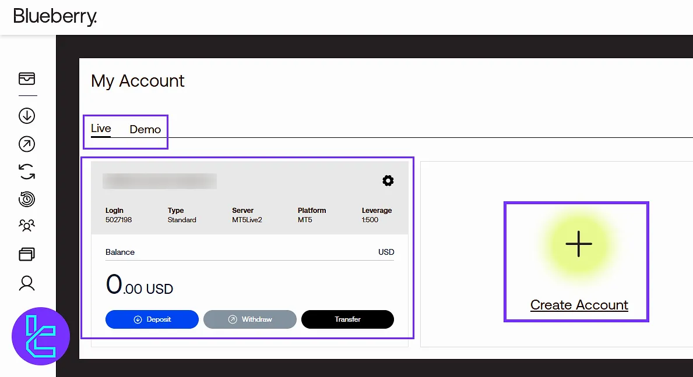Click the My Account heading
The width and height of the screenshot is (693, 377).
(138, 81)
